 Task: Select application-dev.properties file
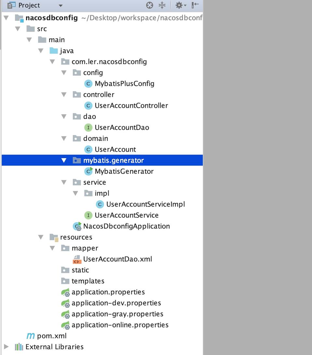(116, 303)
